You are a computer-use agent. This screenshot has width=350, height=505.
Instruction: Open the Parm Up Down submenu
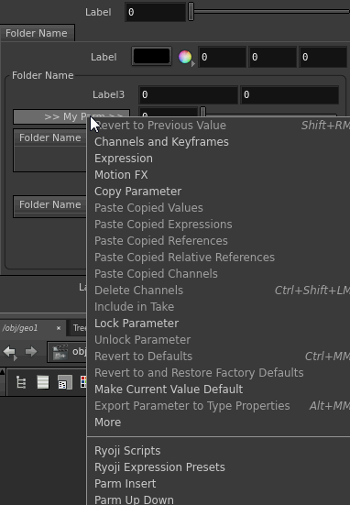pos(219,500)
